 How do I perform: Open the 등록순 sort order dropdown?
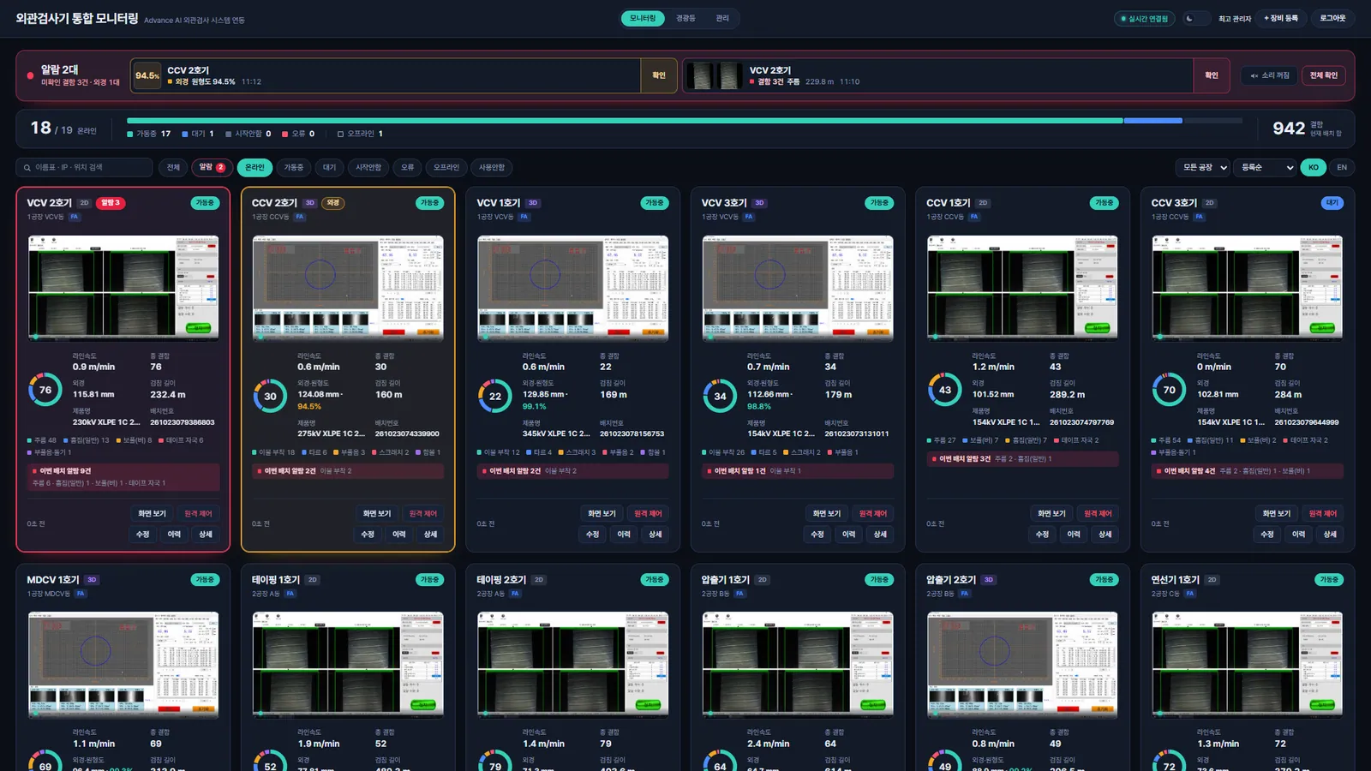[x=1266, y=168]
